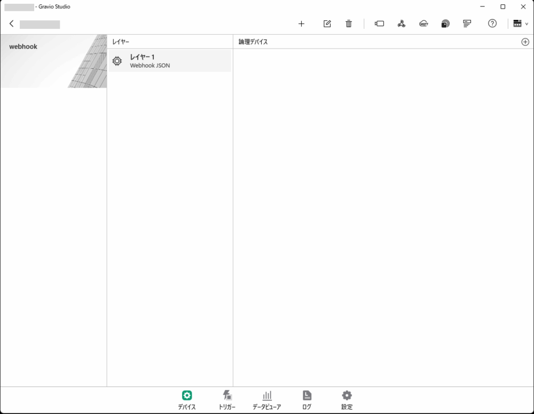Click the edit pencil icon in toolbar
The width and height of the screenshot is (534, 414).
327,23
